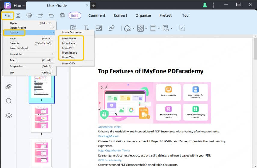
Task: Open the Comment tab
Action: point(97,15)
